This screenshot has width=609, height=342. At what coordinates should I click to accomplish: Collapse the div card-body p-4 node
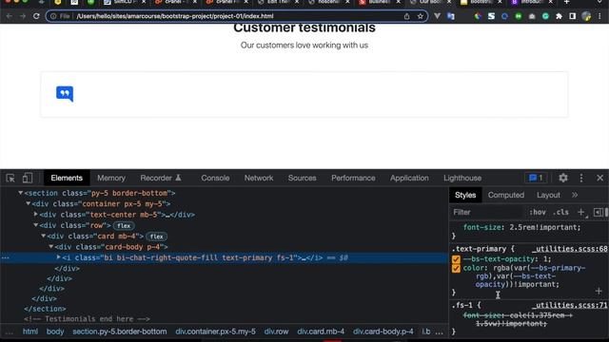[50, 247]
